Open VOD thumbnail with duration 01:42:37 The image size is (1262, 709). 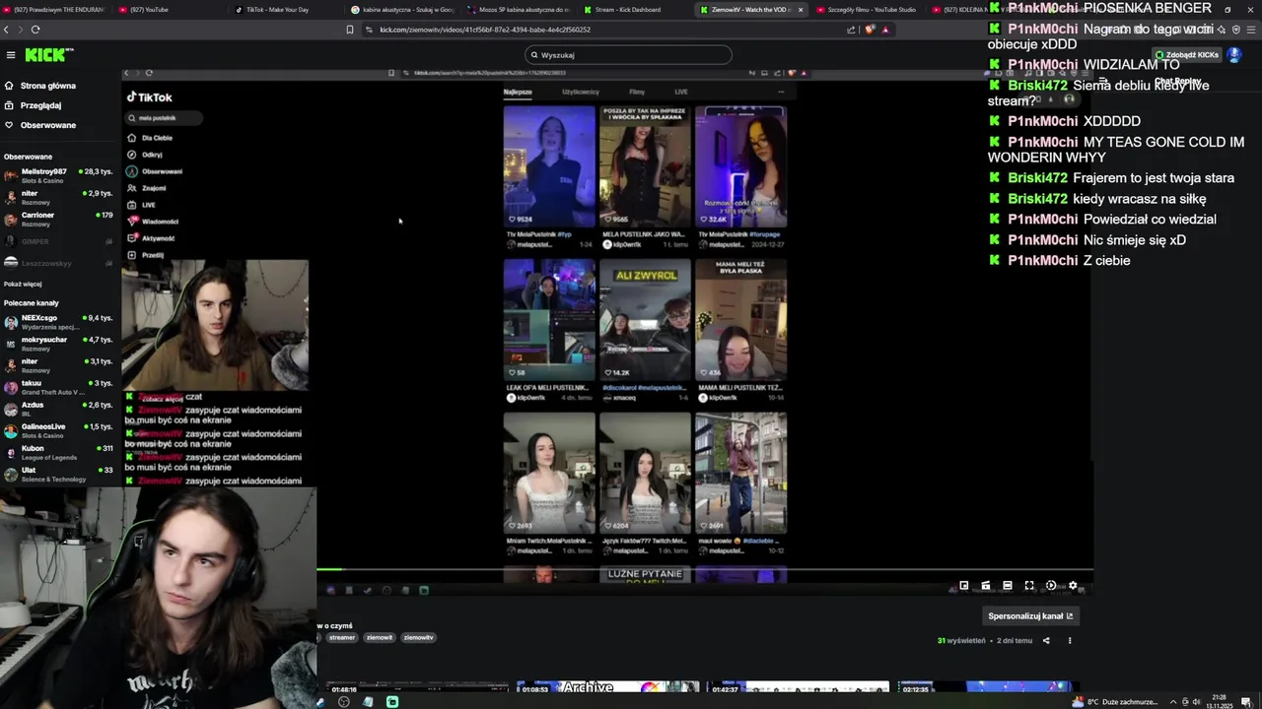click(x=797, y=687)
